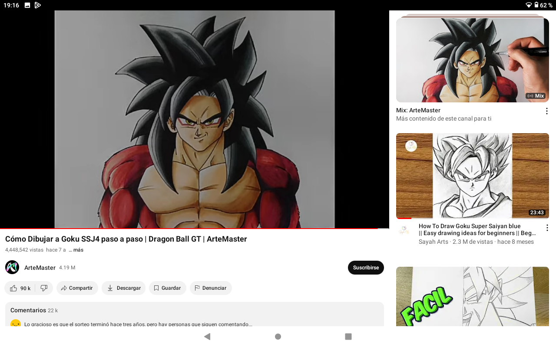Tap the Mix badge on the first thumbnail
The width and height of the screenshot is (556, 347).
(536, 96)
